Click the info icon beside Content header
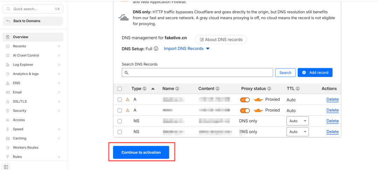The height and width of the screenshot is (170, 378). point(217,88)
